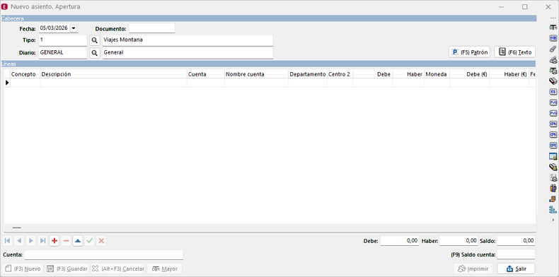
Task: Click the Debe (€) column header
Action: [470, 74]
